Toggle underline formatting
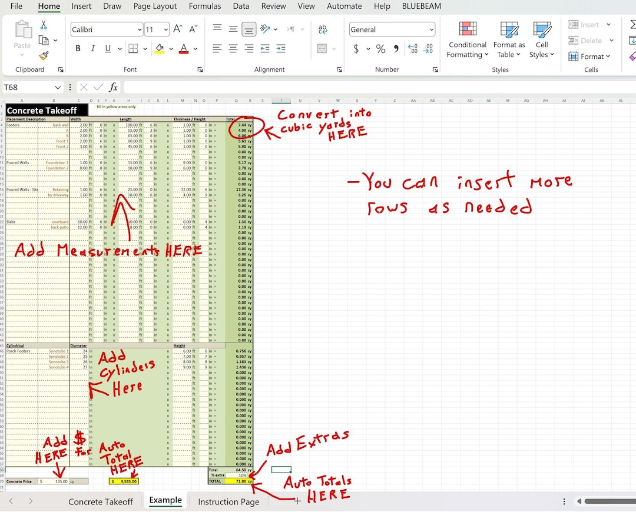The width and height of the screenshot is (636, 512). coord(107,48)
